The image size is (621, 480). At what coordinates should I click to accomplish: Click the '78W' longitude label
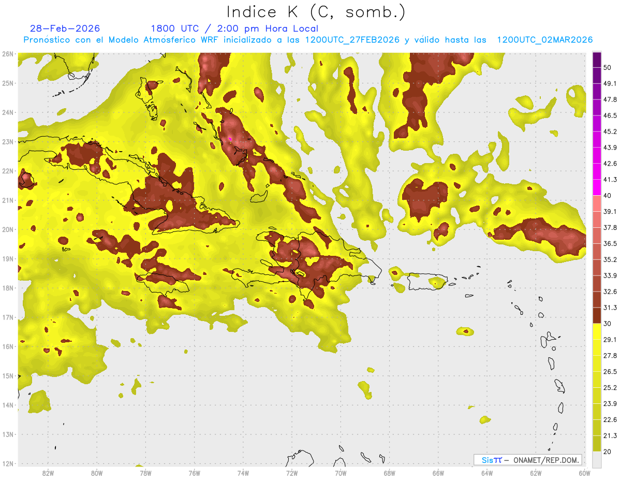[x=145, y=473]
